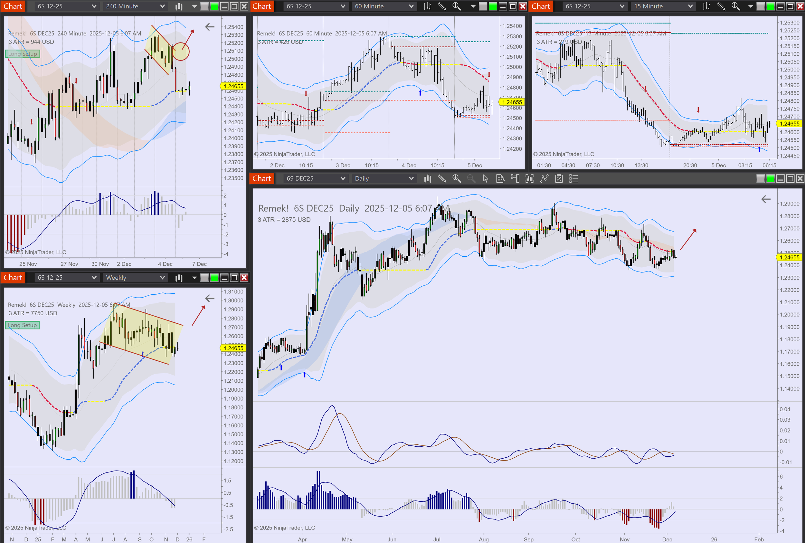Click gray link swatch on 15 Minute chart
Image resolution: width=805 pixels, height=543 pixels.
(x=761, y=6)
